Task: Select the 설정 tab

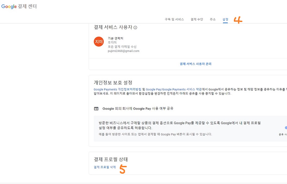Action: click(x=225, y=19)
